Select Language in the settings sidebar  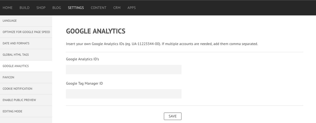click(26, 21)
